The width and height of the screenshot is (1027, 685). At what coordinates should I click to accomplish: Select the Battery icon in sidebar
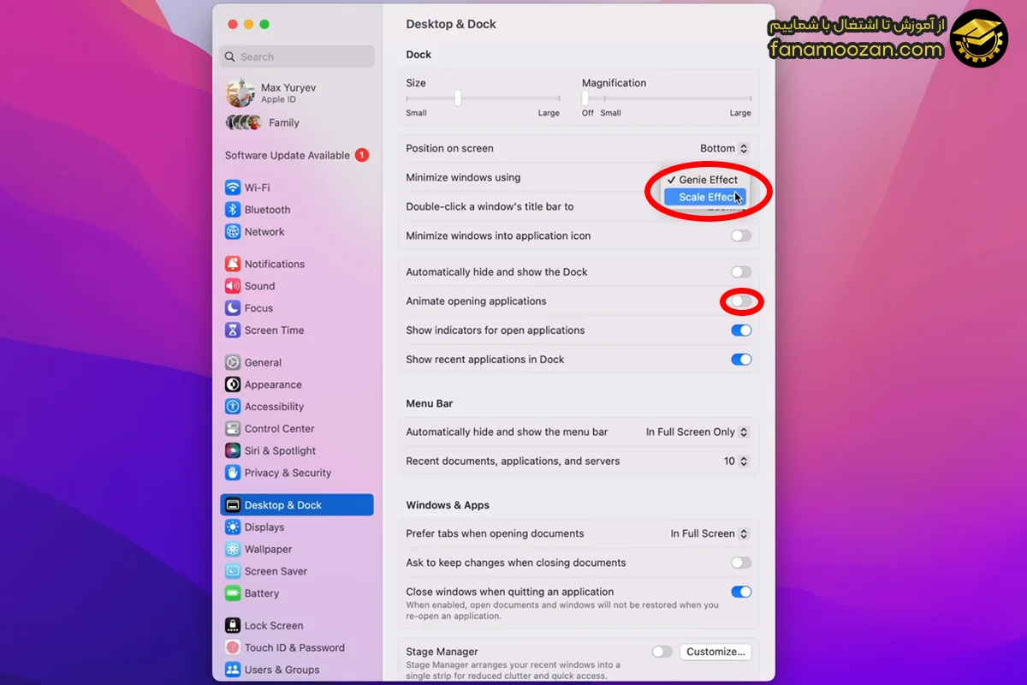[x=233, y=593]
